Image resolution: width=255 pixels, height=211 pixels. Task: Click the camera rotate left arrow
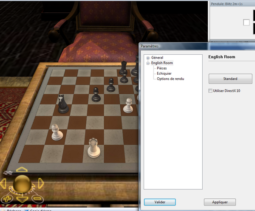point(3,184)
